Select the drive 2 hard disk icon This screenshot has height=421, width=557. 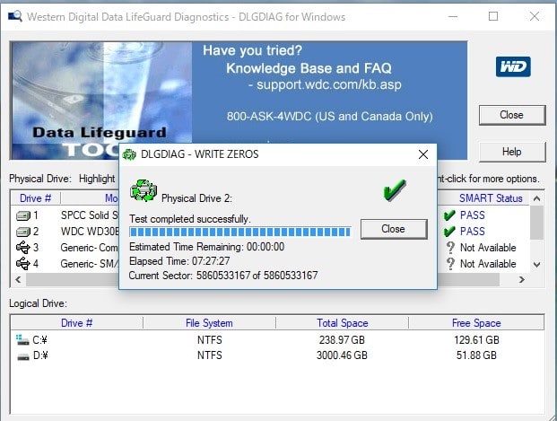coord(23,232)
